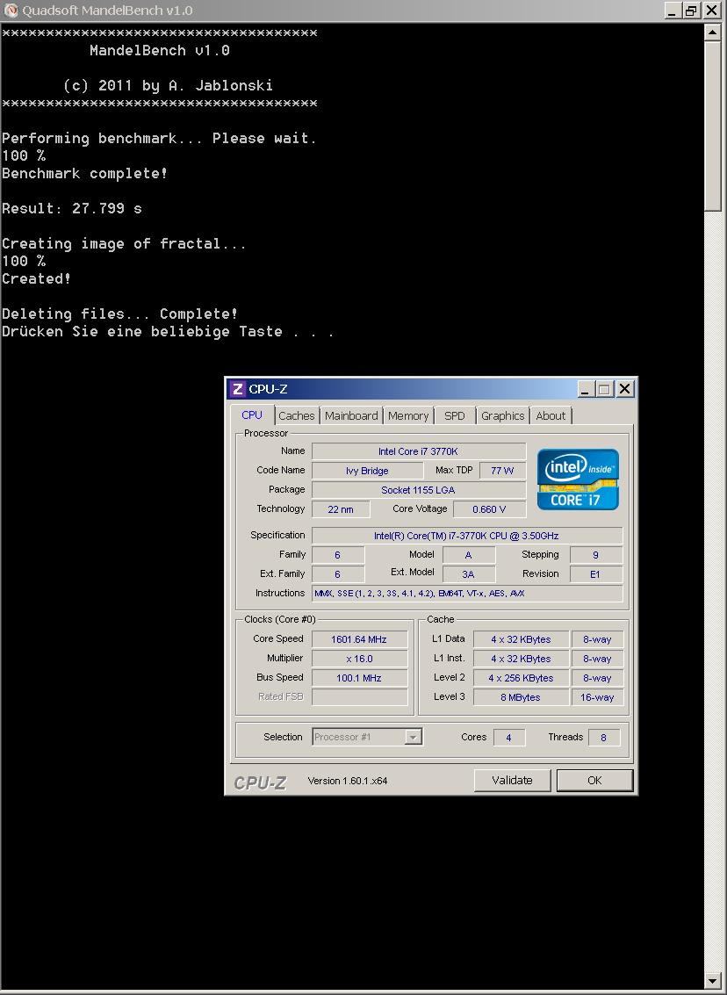Viewport: 727px width, 995px height.
Task: Open the Processor #1 selection dropdown
Action: 367,737
